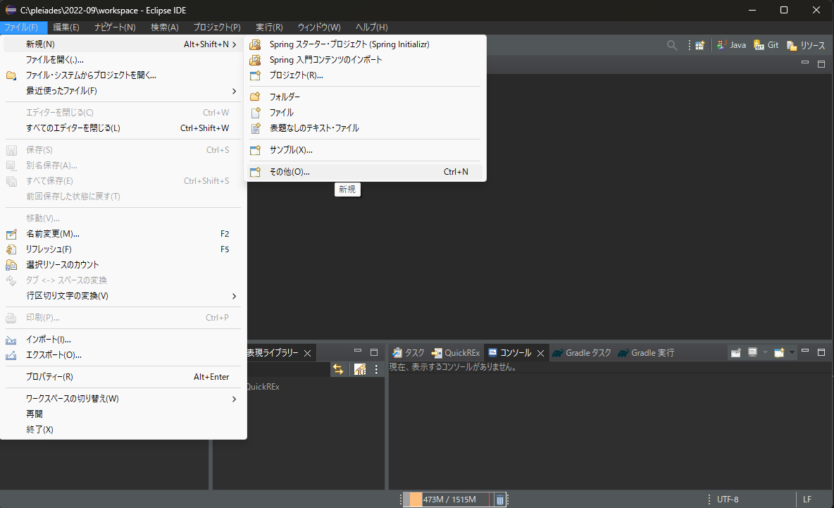This screenshot has width=834, height=508.
Task: Expand the 行区切り文字の変換(V) submenu
Action: (123, 296)
